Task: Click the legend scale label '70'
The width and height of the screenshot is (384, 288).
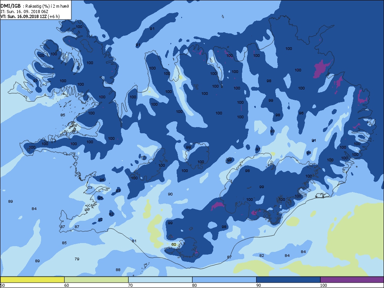Action: [x=131, y=285]
